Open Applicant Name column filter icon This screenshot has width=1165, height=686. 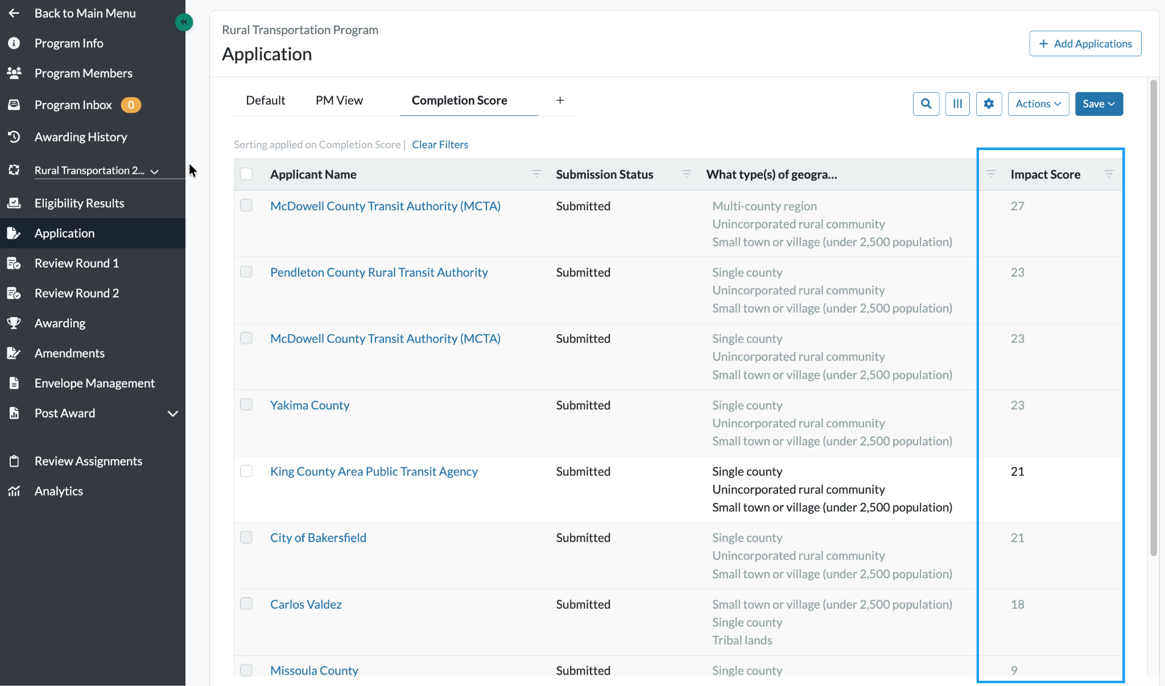click(x=536, y=174)
